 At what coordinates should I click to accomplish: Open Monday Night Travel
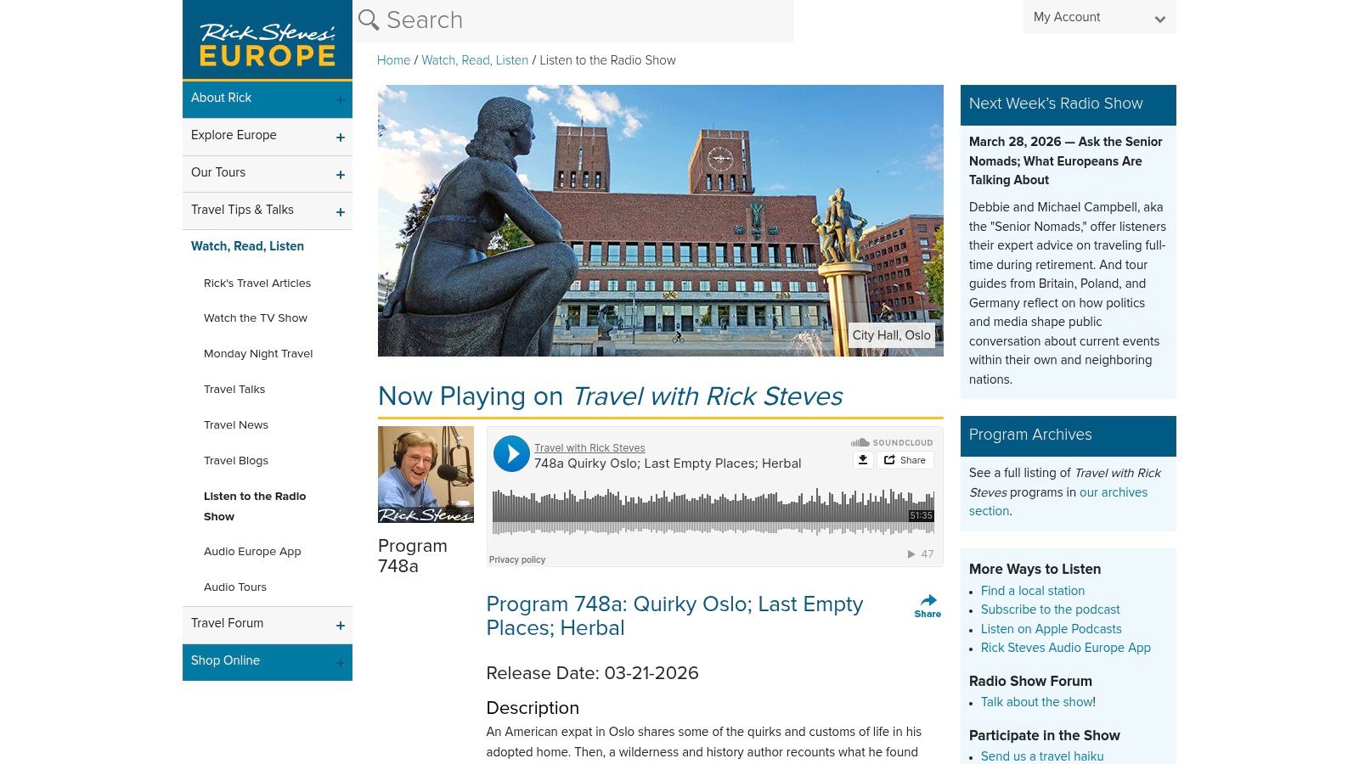coord(258,354)
